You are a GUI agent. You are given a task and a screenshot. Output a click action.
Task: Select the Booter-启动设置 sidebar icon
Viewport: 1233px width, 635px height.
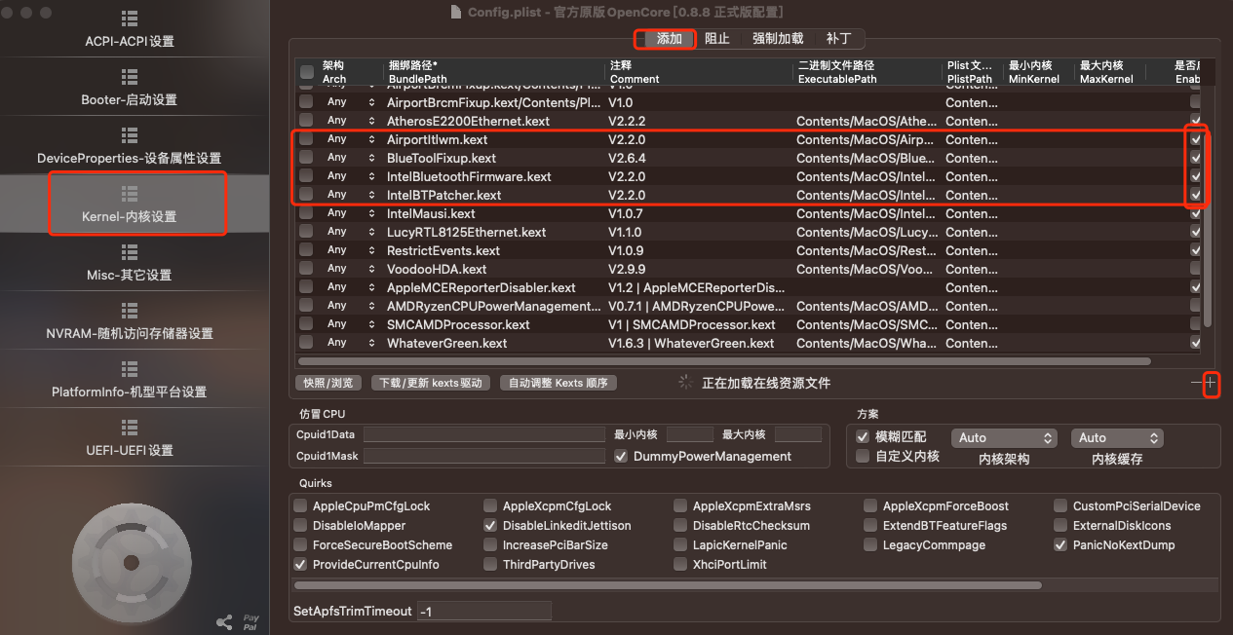129,77
